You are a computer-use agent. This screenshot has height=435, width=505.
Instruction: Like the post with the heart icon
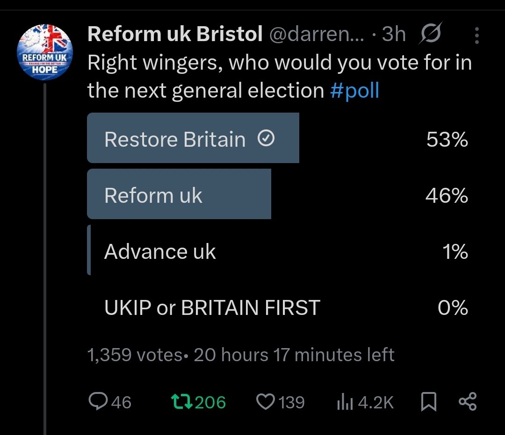coord(266,402)
